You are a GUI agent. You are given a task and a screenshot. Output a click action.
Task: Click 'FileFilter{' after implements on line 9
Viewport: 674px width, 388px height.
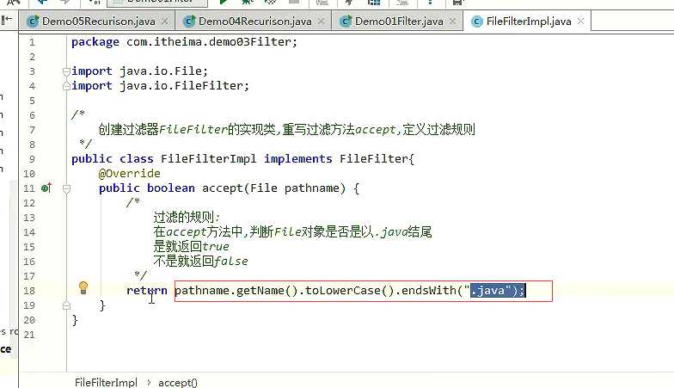(x=377, y=159)
